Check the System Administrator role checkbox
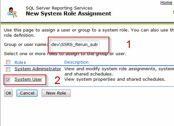This screenshot has width=174, height=126. [x=8, y=69]
